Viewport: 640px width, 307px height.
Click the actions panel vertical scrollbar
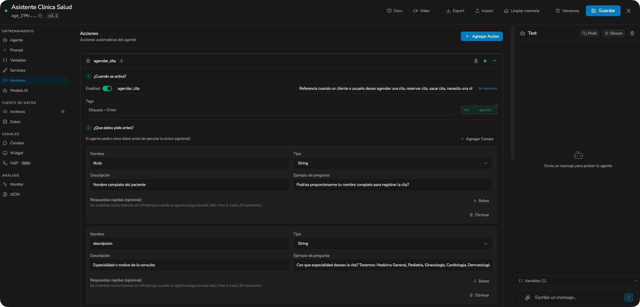pyautogui.click(x=513, y=93)
